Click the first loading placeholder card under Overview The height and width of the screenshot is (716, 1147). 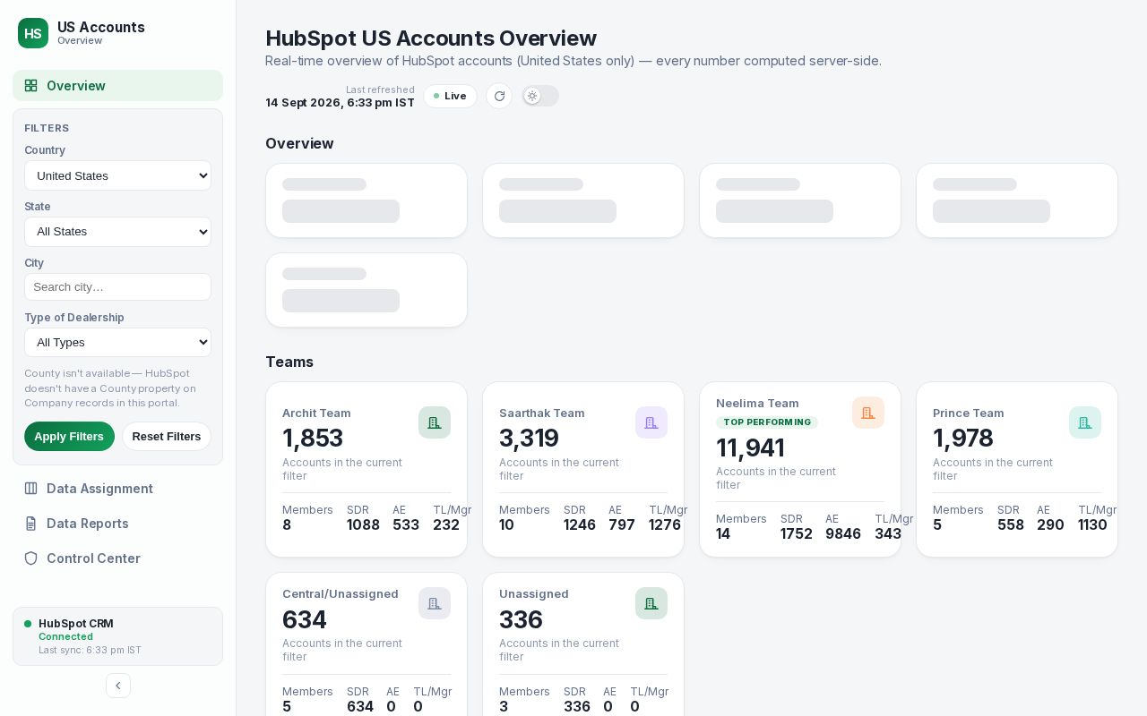367,200
